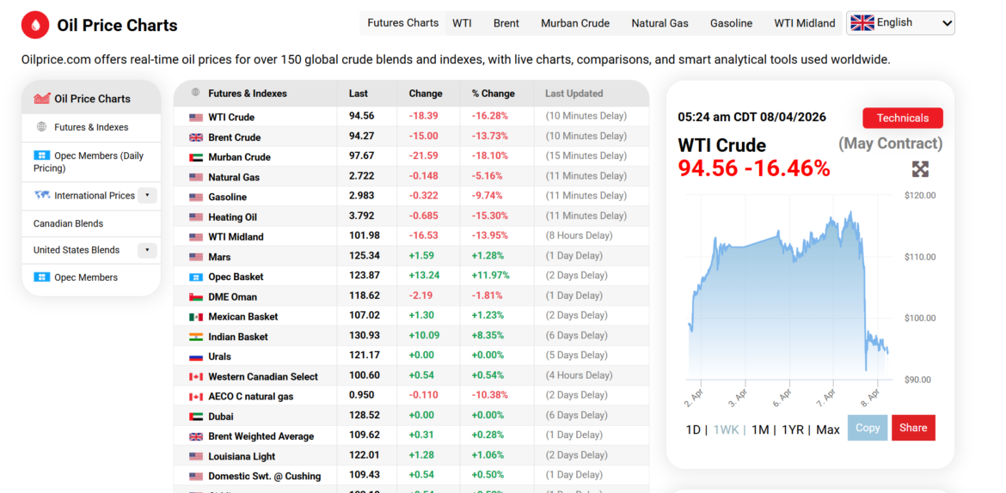This screenshot has height=493, width=1006.
Task: Select the 1D chart range
Action: click(x=693, y=429)
